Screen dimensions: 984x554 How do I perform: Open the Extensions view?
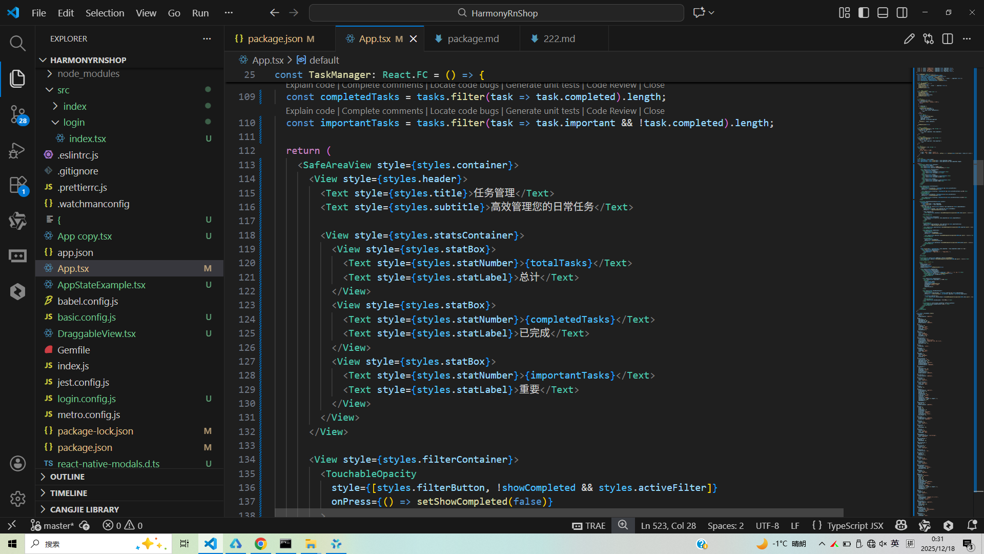[17, 185]
